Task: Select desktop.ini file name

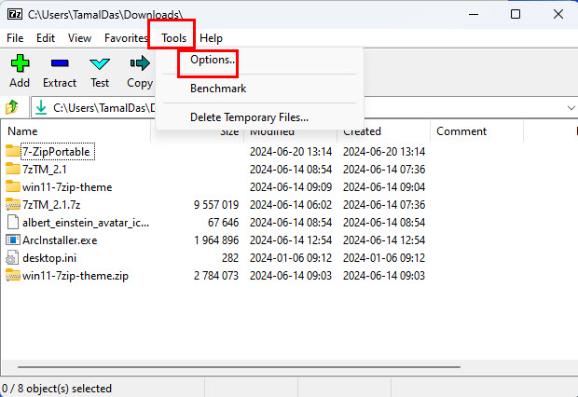Action: pyautogui.click(x=49, y=257)
